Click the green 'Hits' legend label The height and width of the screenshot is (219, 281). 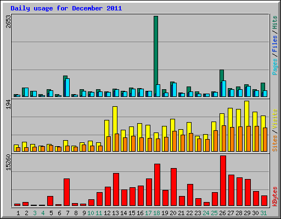pos(275,22)
